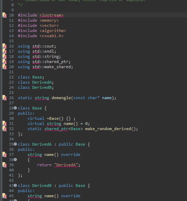Collapse the DerivedB class fold at line 43
187x201 pixels.
15,186
